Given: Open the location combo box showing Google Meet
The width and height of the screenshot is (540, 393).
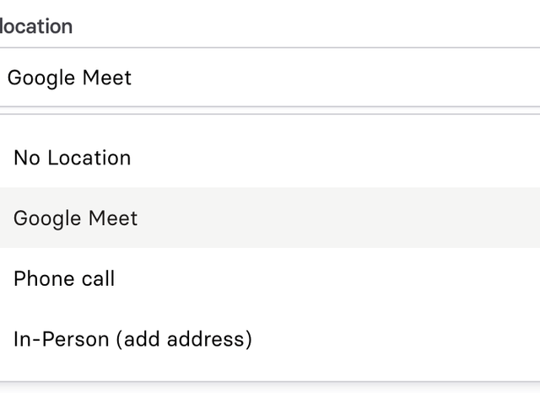Looking at the screenshot, I should [x=270, y=78].
